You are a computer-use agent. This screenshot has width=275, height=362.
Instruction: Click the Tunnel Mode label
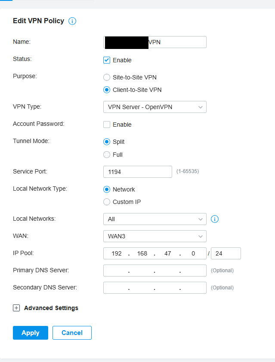click(x=31, y=141)
